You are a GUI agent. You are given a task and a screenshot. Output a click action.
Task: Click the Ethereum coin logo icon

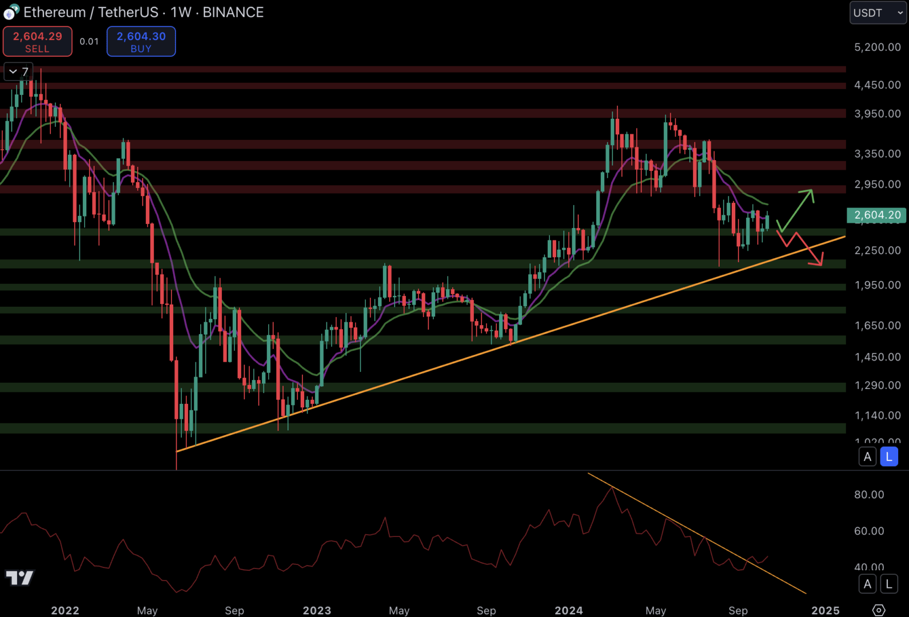(11, 12)
